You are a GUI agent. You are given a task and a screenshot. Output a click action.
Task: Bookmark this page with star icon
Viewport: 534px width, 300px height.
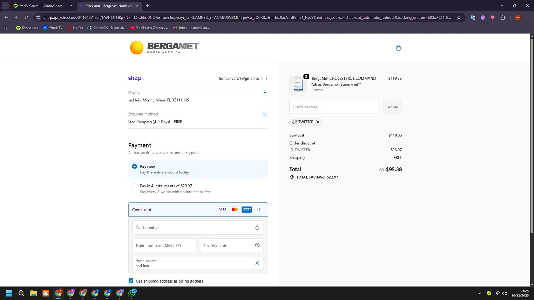[x=459, y=17]
